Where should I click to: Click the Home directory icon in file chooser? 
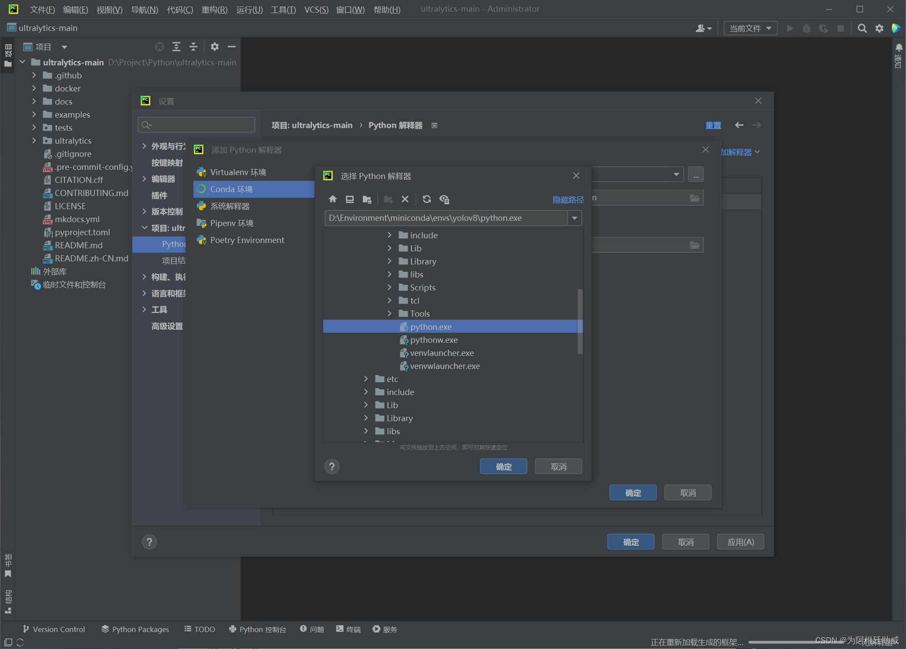point(333,199)
